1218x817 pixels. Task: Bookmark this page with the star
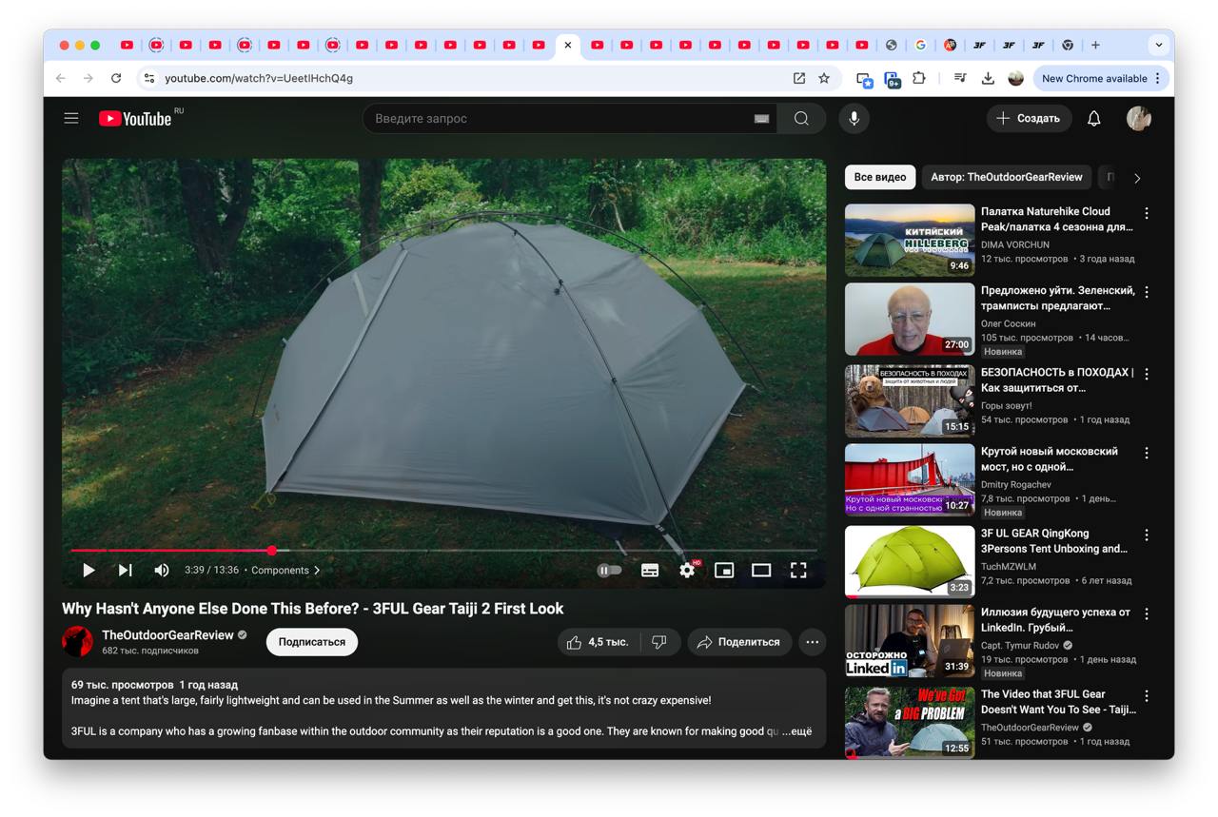coord(824,78)
